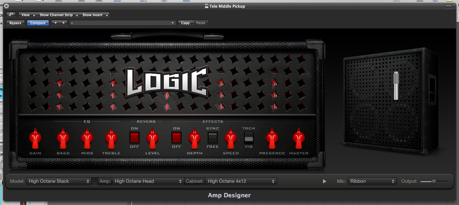The image size is (459, 205).
Task: Click the Amp Designer label
Action: click(229, 195)
